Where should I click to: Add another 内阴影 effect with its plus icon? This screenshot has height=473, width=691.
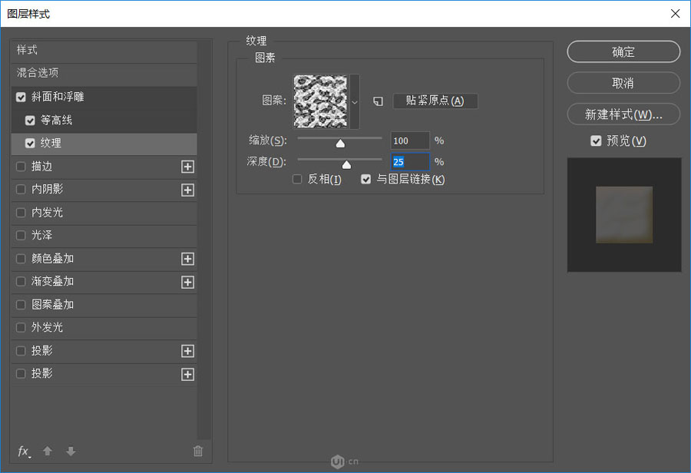point(187,190)
